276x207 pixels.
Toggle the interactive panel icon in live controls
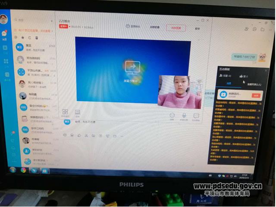pyautogui.click(x=196, y=116)
